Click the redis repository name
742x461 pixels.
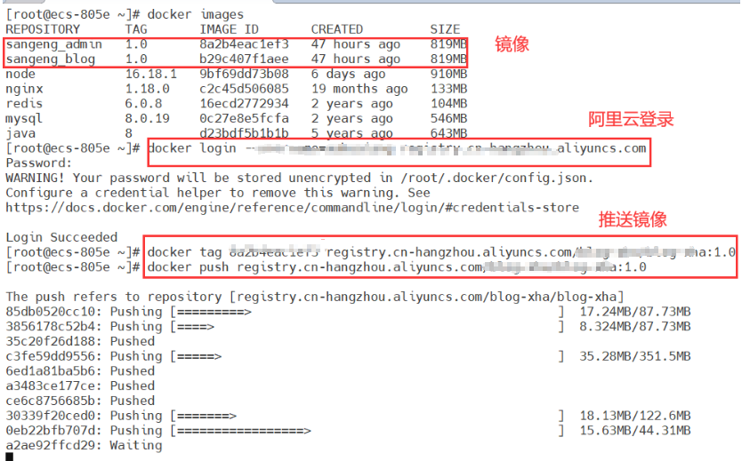pos(24,103)
